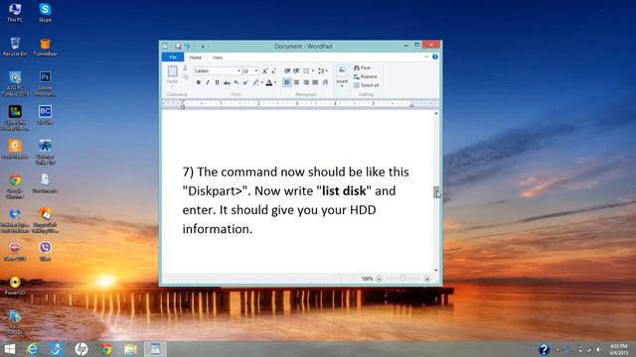The height and width of the screenshot is (357, 636).
Task: Click the Paste button
Action: (x=172, y=75)
